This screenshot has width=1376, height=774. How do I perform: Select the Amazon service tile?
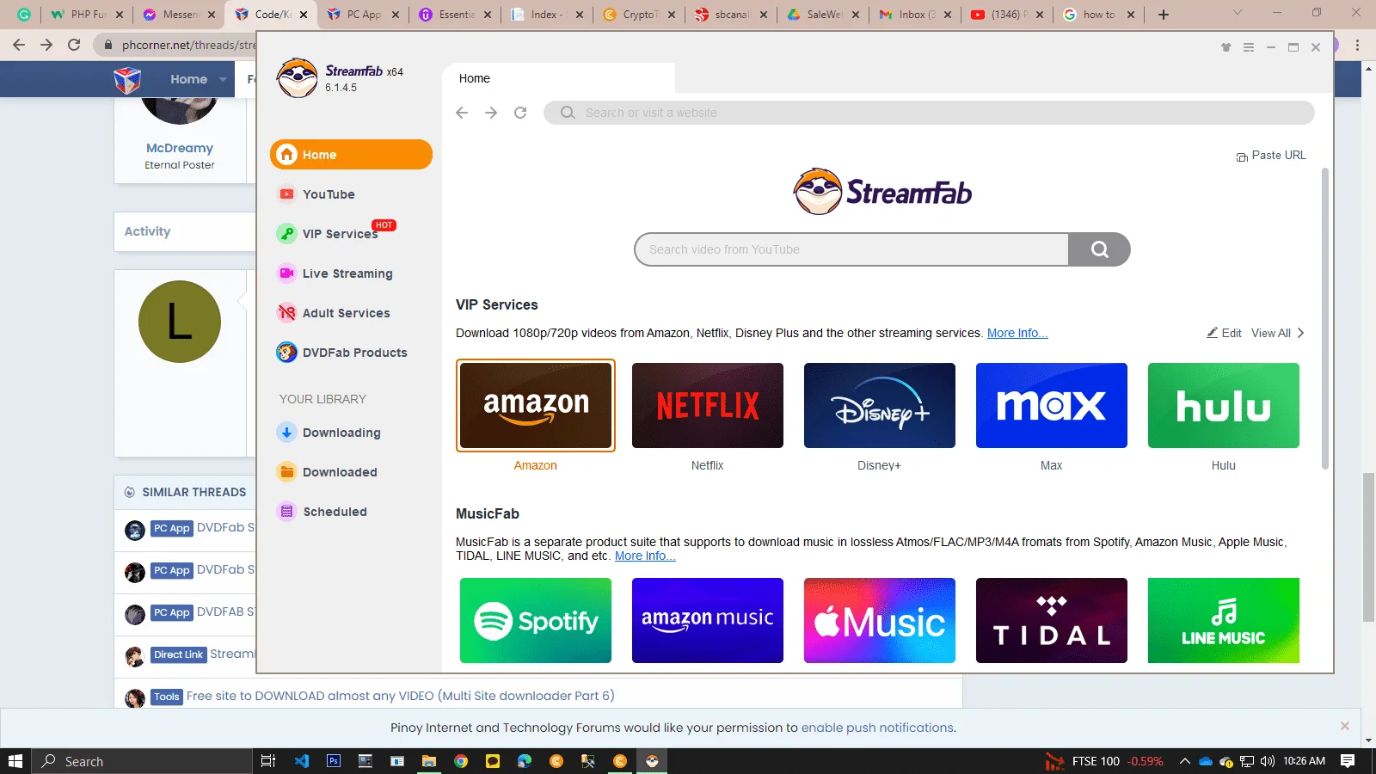click(x=536, y=405)
